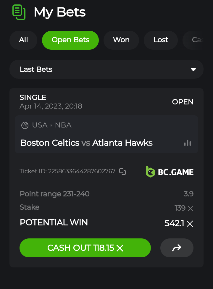
Task: Click the NBA league breadcrumb
Action: point(63,125)
